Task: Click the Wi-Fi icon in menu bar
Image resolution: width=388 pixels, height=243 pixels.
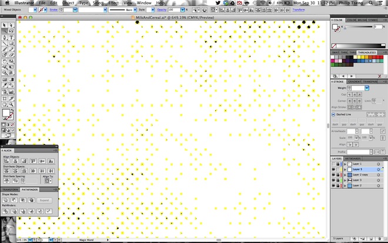Action: tap(263, 3)
